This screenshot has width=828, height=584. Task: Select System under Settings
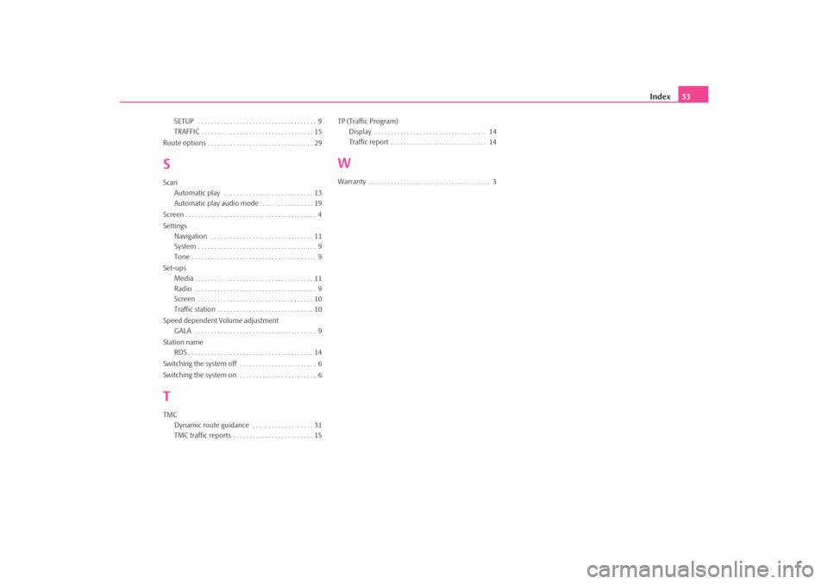tap(185, 246)
